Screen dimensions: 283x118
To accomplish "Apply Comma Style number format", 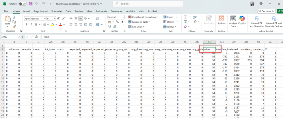I will click(x=122, y=22).
